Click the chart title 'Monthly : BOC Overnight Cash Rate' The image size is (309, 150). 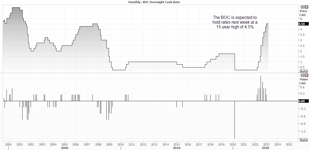[154, 2]
